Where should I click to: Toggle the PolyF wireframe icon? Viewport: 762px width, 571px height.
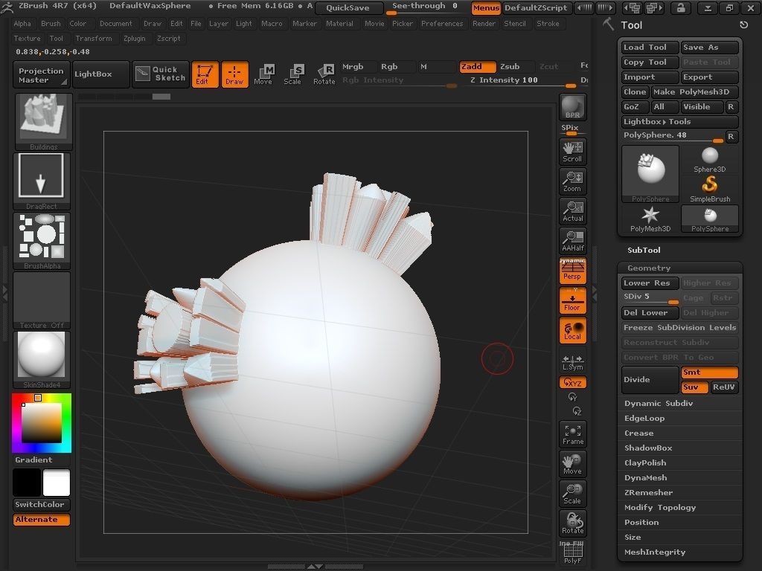point(572,553)
